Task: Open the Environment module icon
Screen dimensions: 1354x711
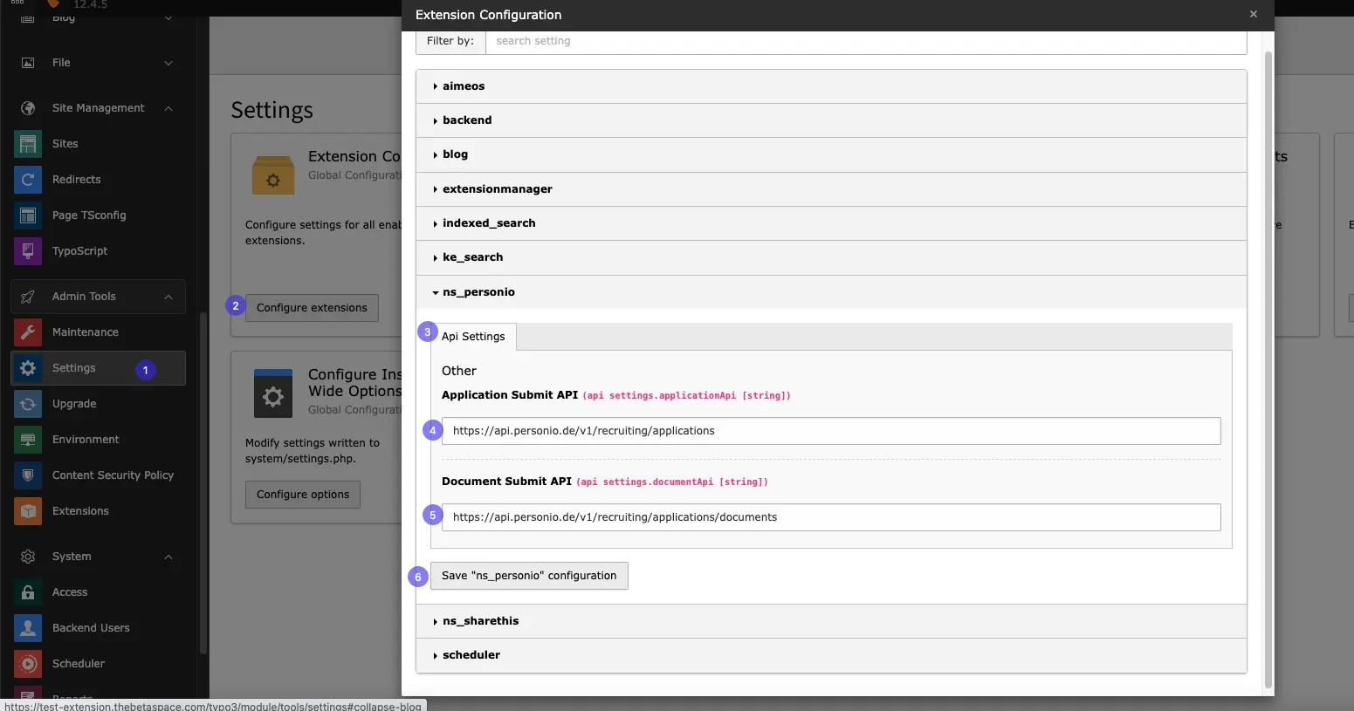Action: point(28,440)
